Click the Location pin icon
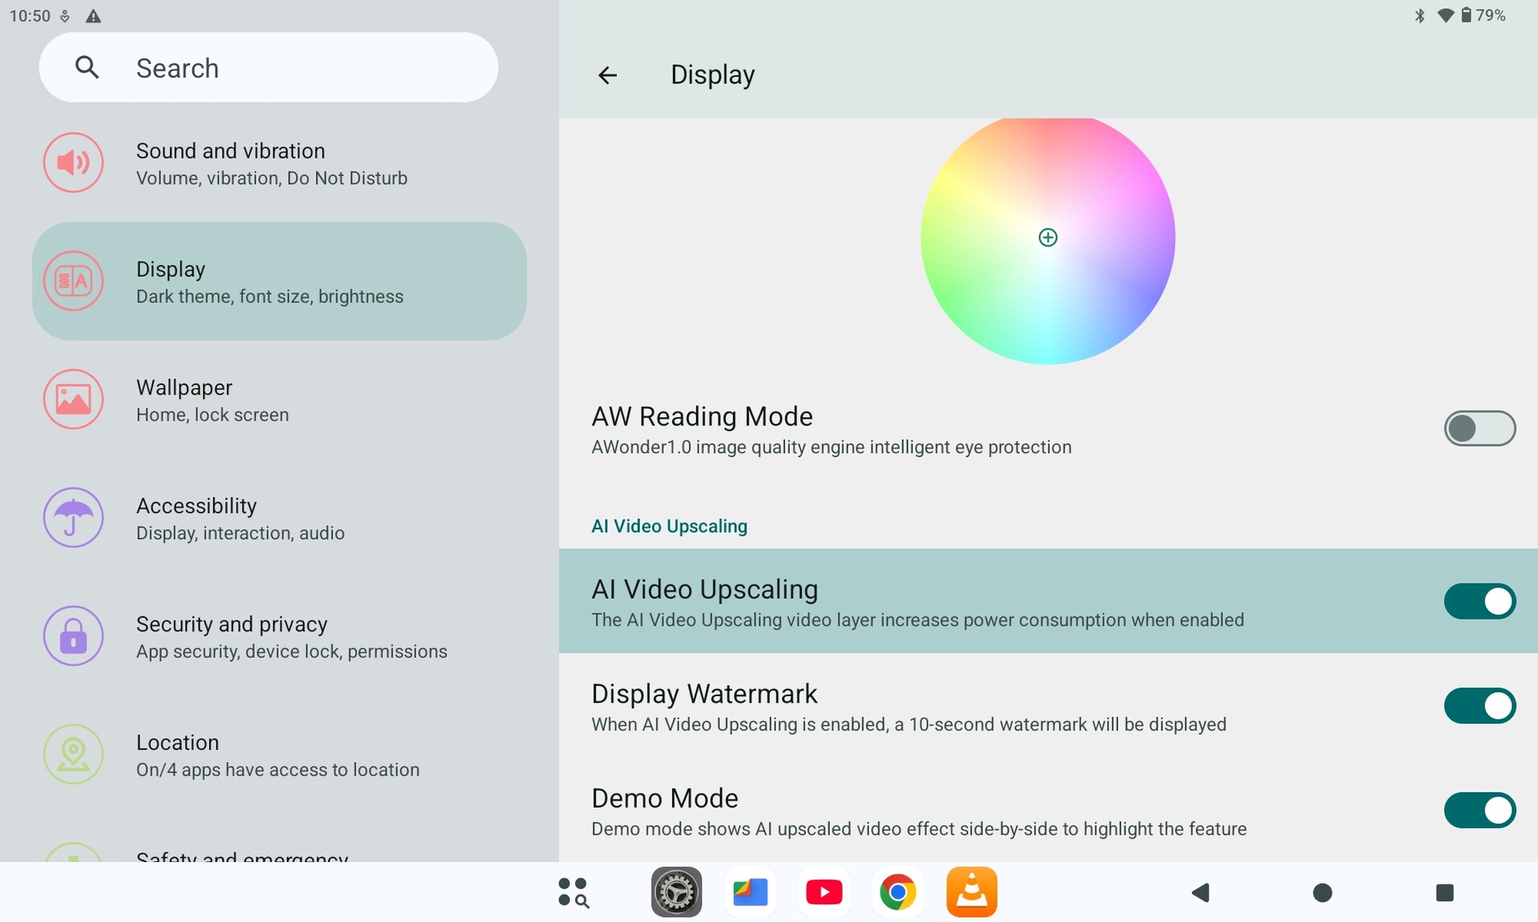Screen dimensions: 1538x922 pyautogui.click(x=73, y=754)
